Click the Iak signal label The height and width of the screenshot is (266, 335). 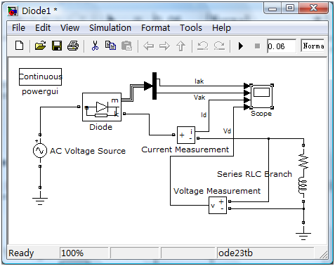(199, 81)
